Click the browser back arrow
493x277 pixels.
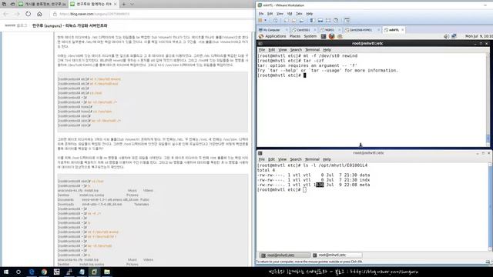[x=5, y=14]
